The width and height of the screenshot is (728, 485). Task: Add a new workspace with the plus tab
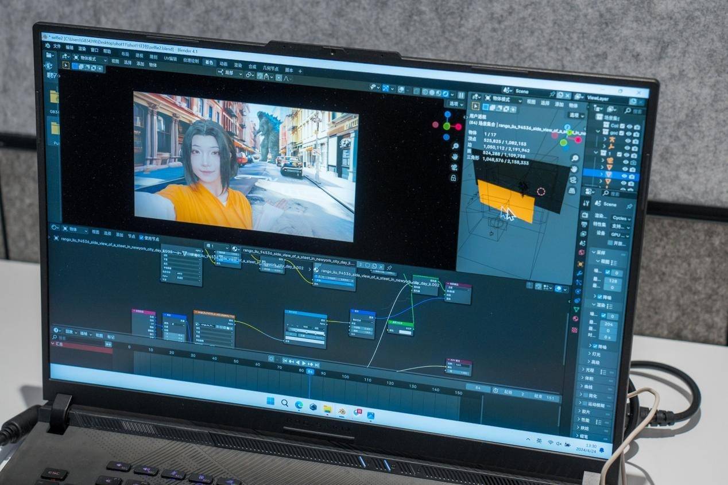tap(300, 71)
